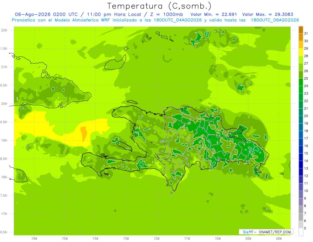The width and height of the screenshot is (313, 242).
Task: Click the '6.5N' latitude label
Action: (x=4, y=232)
